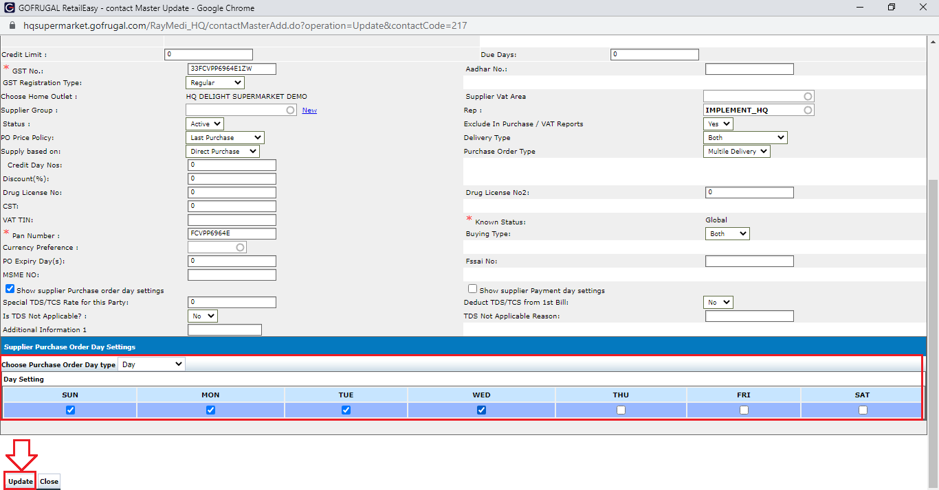939x490 pixels.
Task: Click the Rep field lookup circle icon
Action: (808, 110)
